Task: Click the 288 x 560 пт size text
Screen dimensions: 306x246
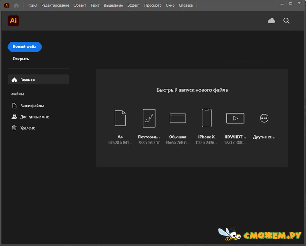Action: tap(149, 143)
